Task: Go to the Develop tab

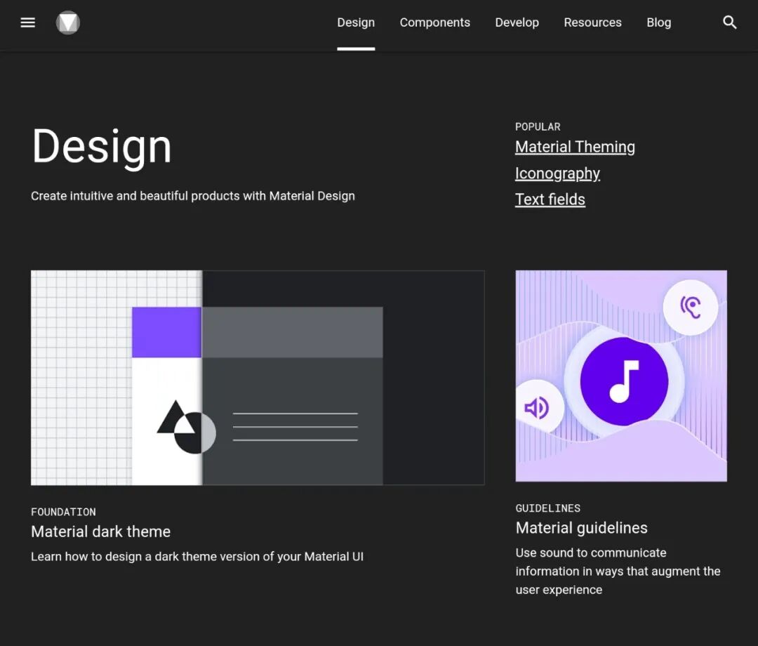Action: pyautogui.click(x=517, y=22)
